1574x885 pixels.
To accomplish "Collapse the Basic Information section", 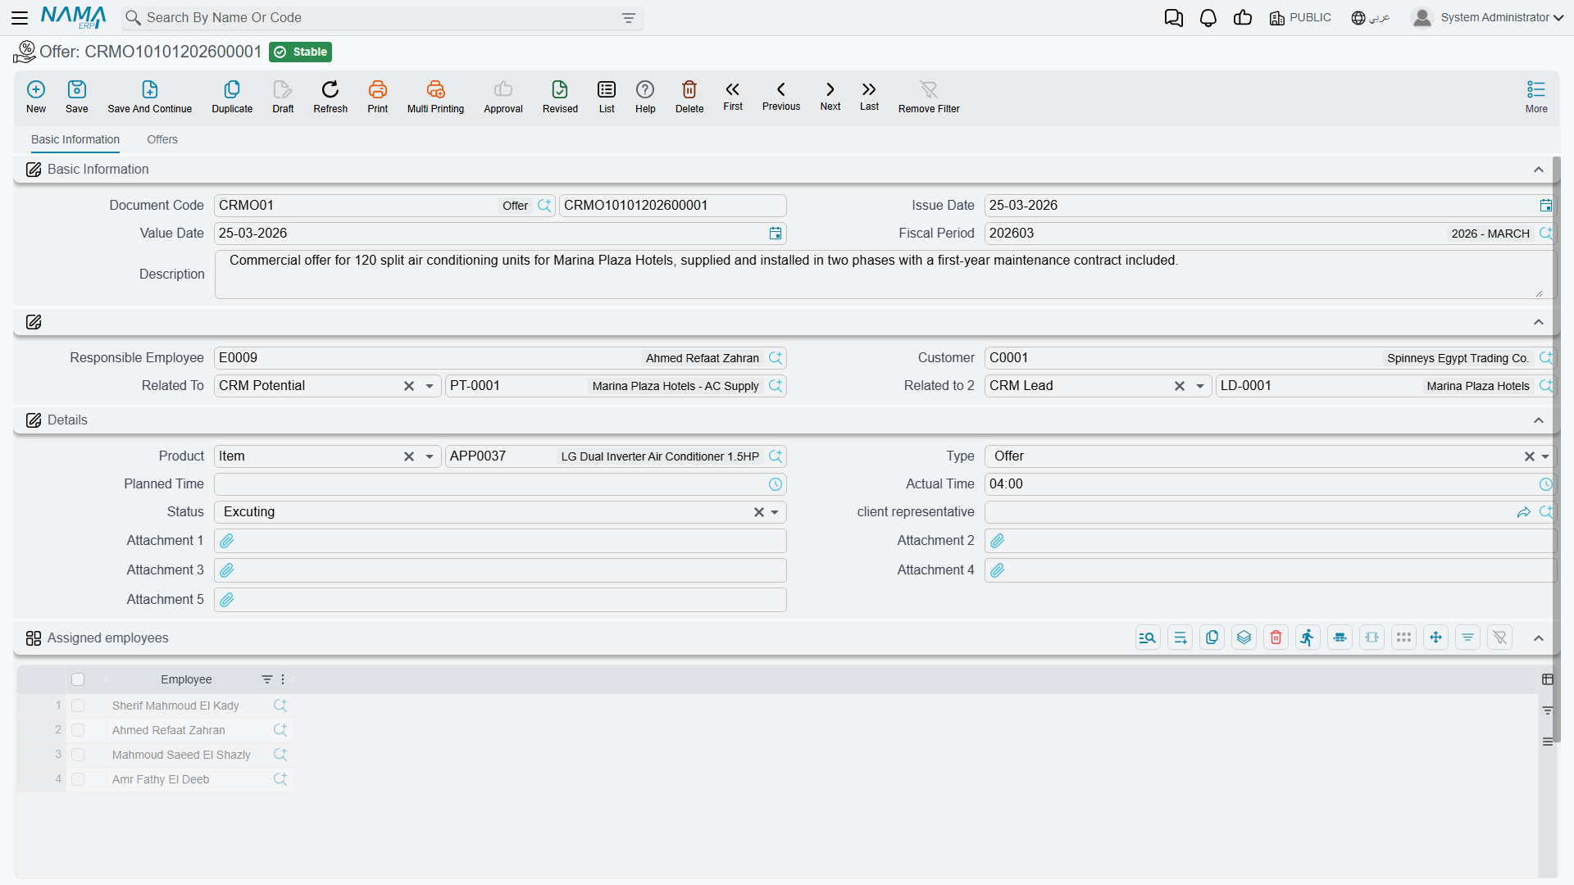I will coord(1539,170).
